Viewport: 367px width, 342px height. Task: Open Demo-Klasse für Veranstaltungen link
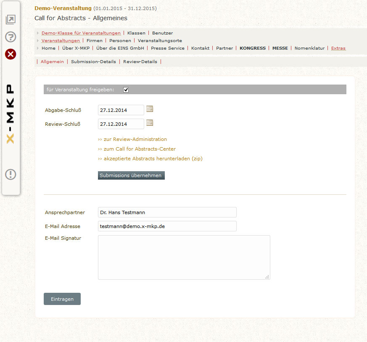coord(81,33)
